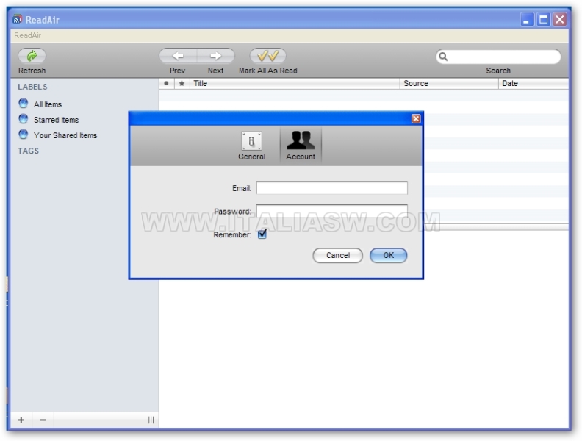Viewport: 582px width, 441px height.
Task: Open Your Shared Items label
Action: (65, 135)
